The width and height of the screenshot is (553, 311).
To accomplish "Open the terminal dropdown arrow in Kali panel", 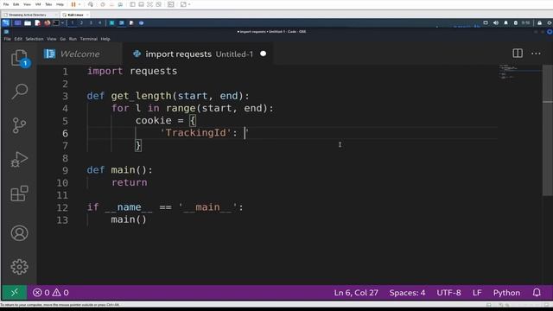I will point(62,23).
